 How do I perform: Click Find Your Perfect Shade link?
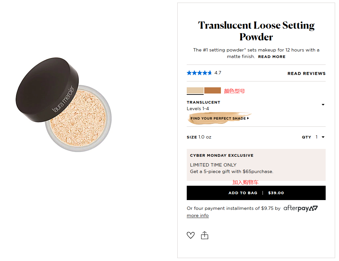[x=218, y=119]
